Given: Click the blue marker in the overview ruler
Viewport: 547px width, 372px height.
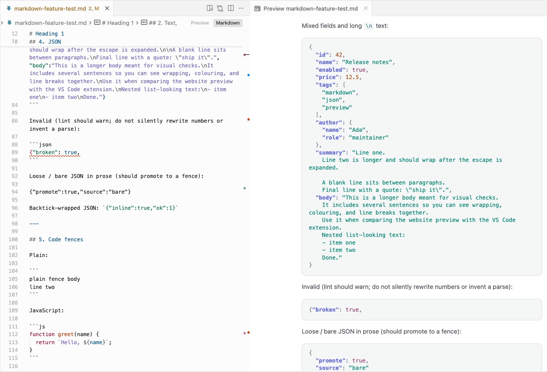Looking at the screenshot, I should click(248, 75).
